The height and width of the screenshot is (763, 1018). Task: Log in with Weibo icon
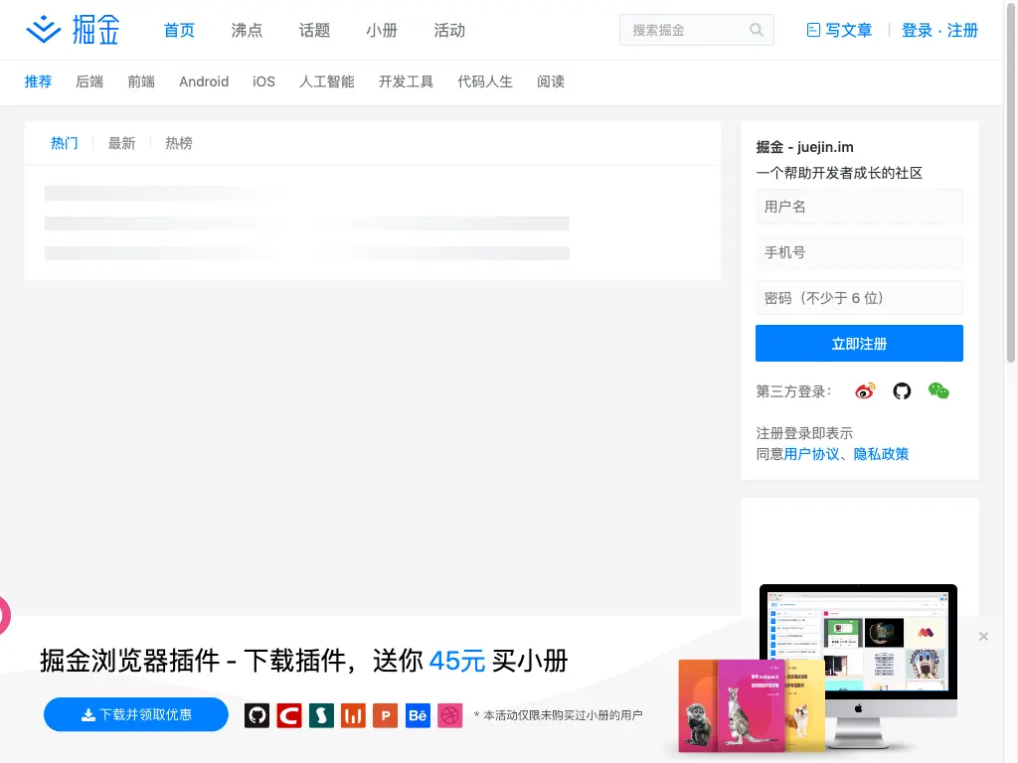pyautogui.click(x=865, y=391)
